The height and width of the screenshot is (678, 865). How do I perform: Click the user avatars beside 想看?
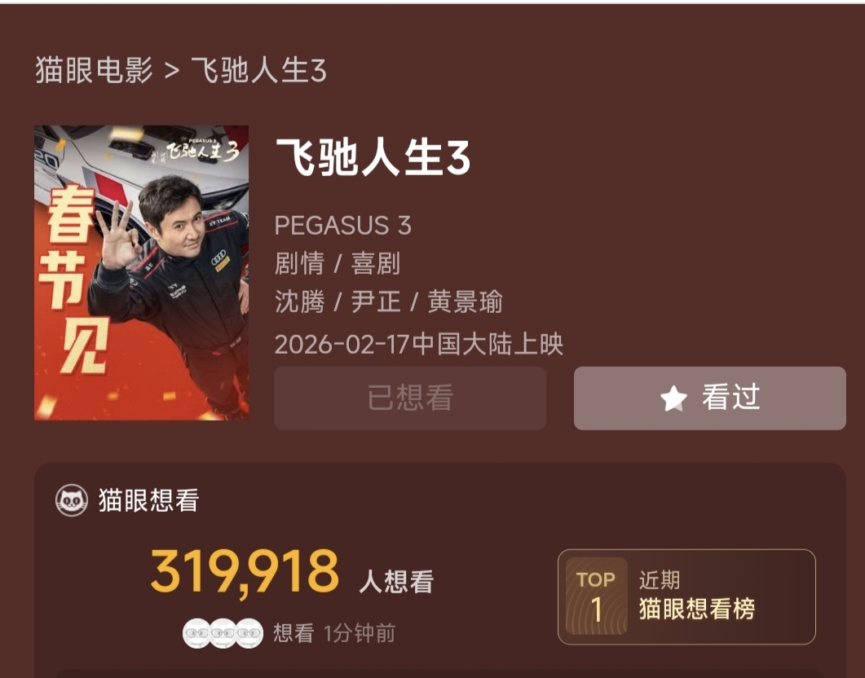223,633
